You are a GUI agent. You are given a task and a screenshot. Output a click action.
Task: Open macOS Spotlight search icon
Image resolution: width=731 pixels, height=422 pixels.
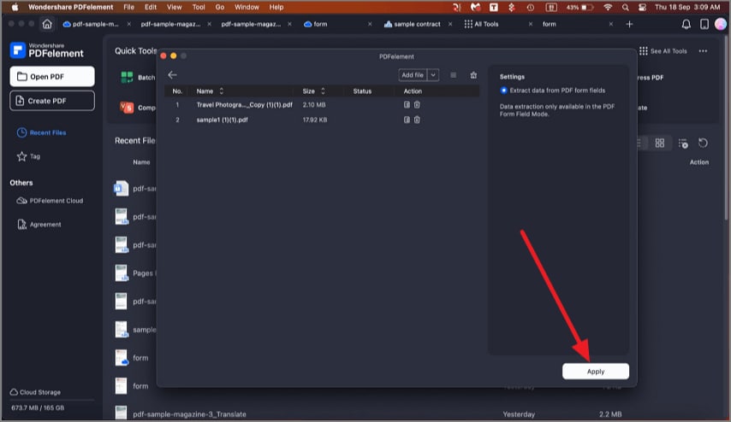pyautogui.click(x=625, y=7)
